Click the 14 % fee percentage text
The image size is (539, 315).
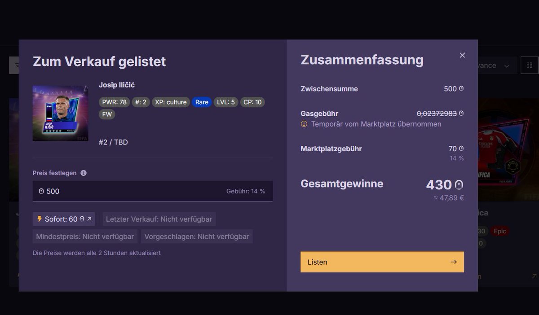click(x=457, y=158)
